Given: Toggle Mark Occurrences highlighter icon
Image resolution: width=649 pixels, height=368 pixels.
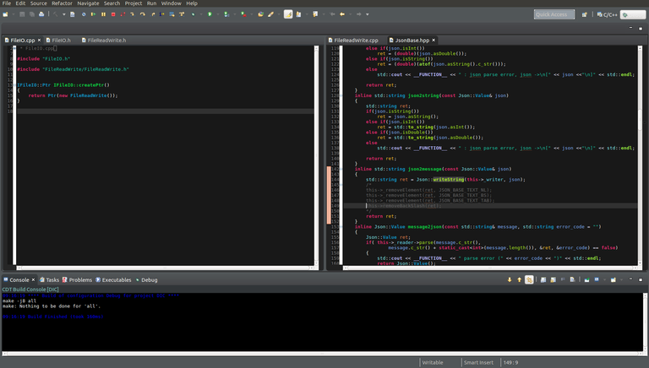Looking at the screenshot, I should (288, 14).
